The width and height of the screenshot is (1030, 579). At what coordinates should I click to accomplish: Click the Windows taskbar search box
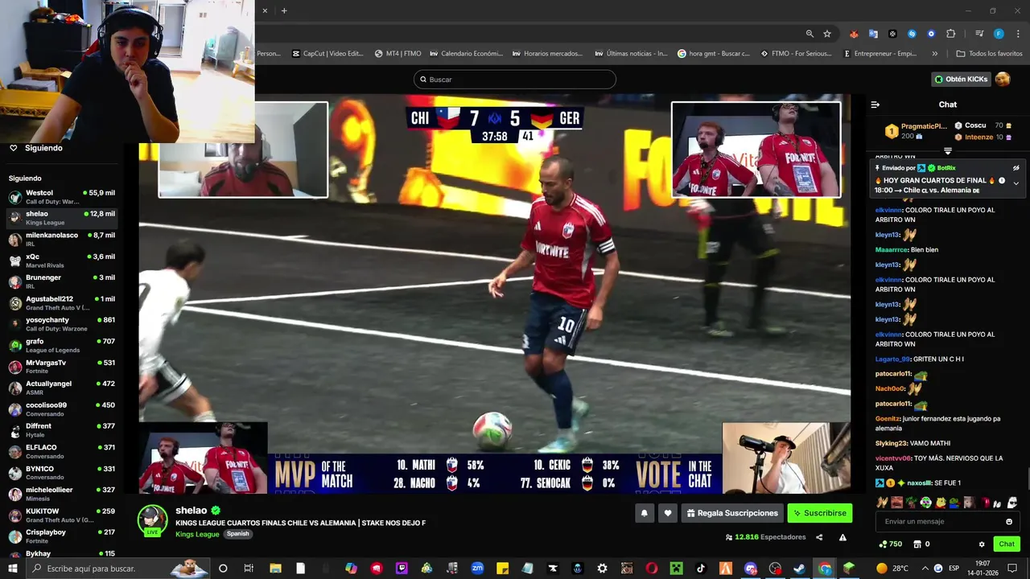[x=119, y=569]
